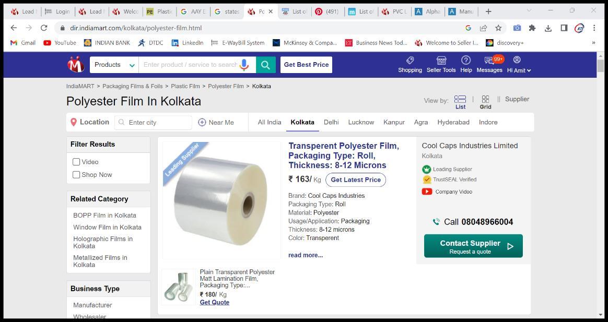The width and height of the screenshot is (608, 322).
Task: Click Packaging Films & Foils breadcrumb
Action: (x=133, y=86)
